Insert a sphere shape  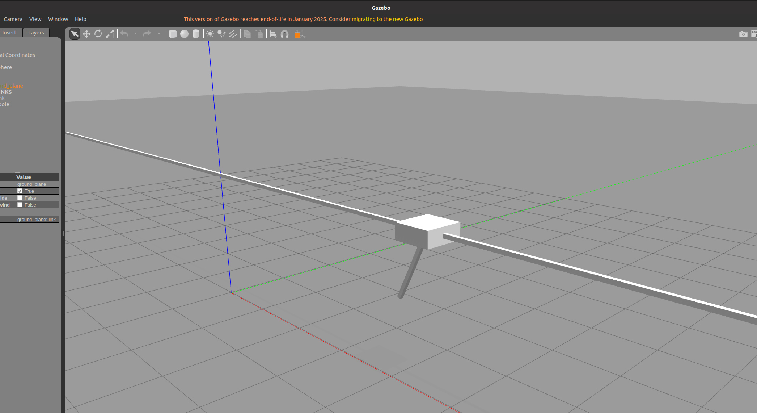(185, 34)
